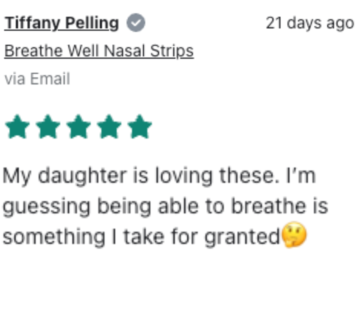This screenshot has width=364, height=309.
Task: Click the word "take" in the last line
Action: (x=144, y=236)
